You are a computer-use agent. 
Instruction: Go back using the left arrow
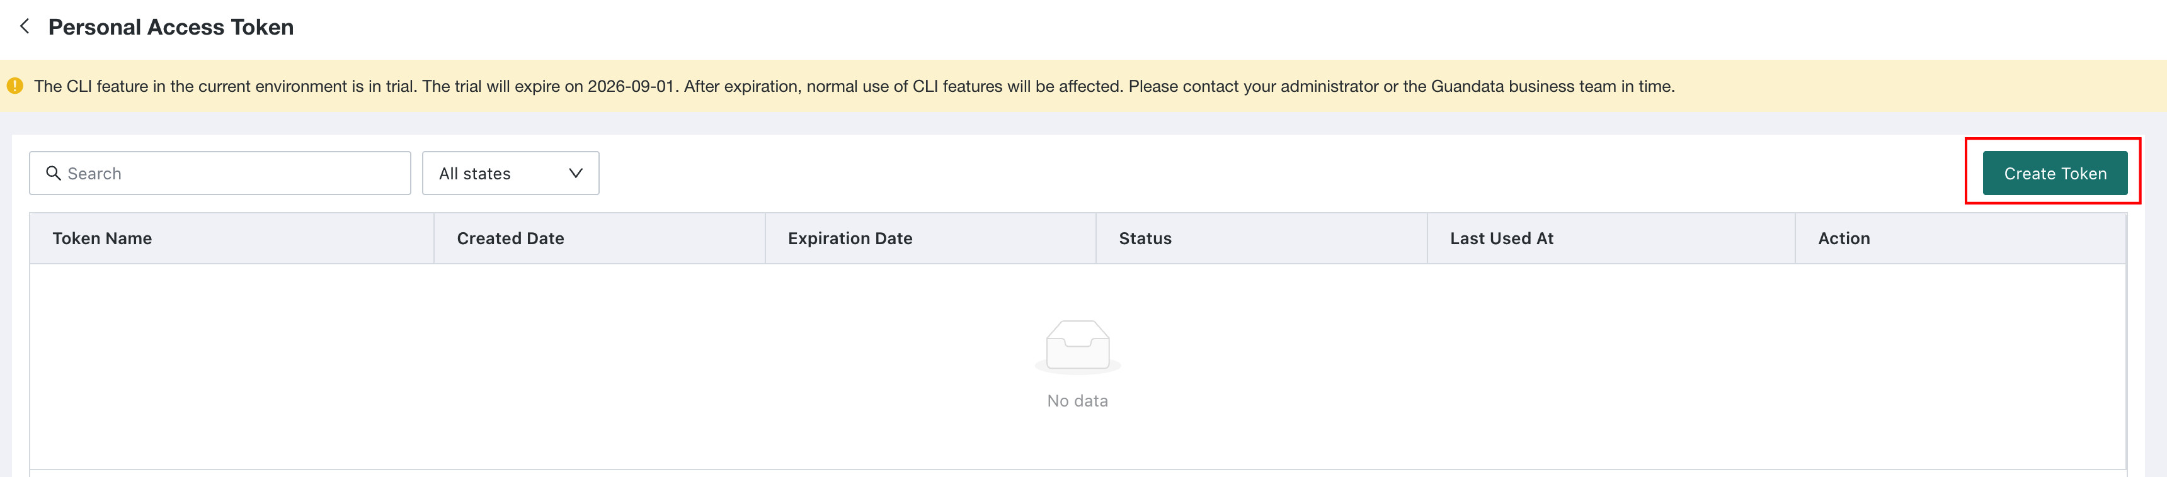pos(25,27)
